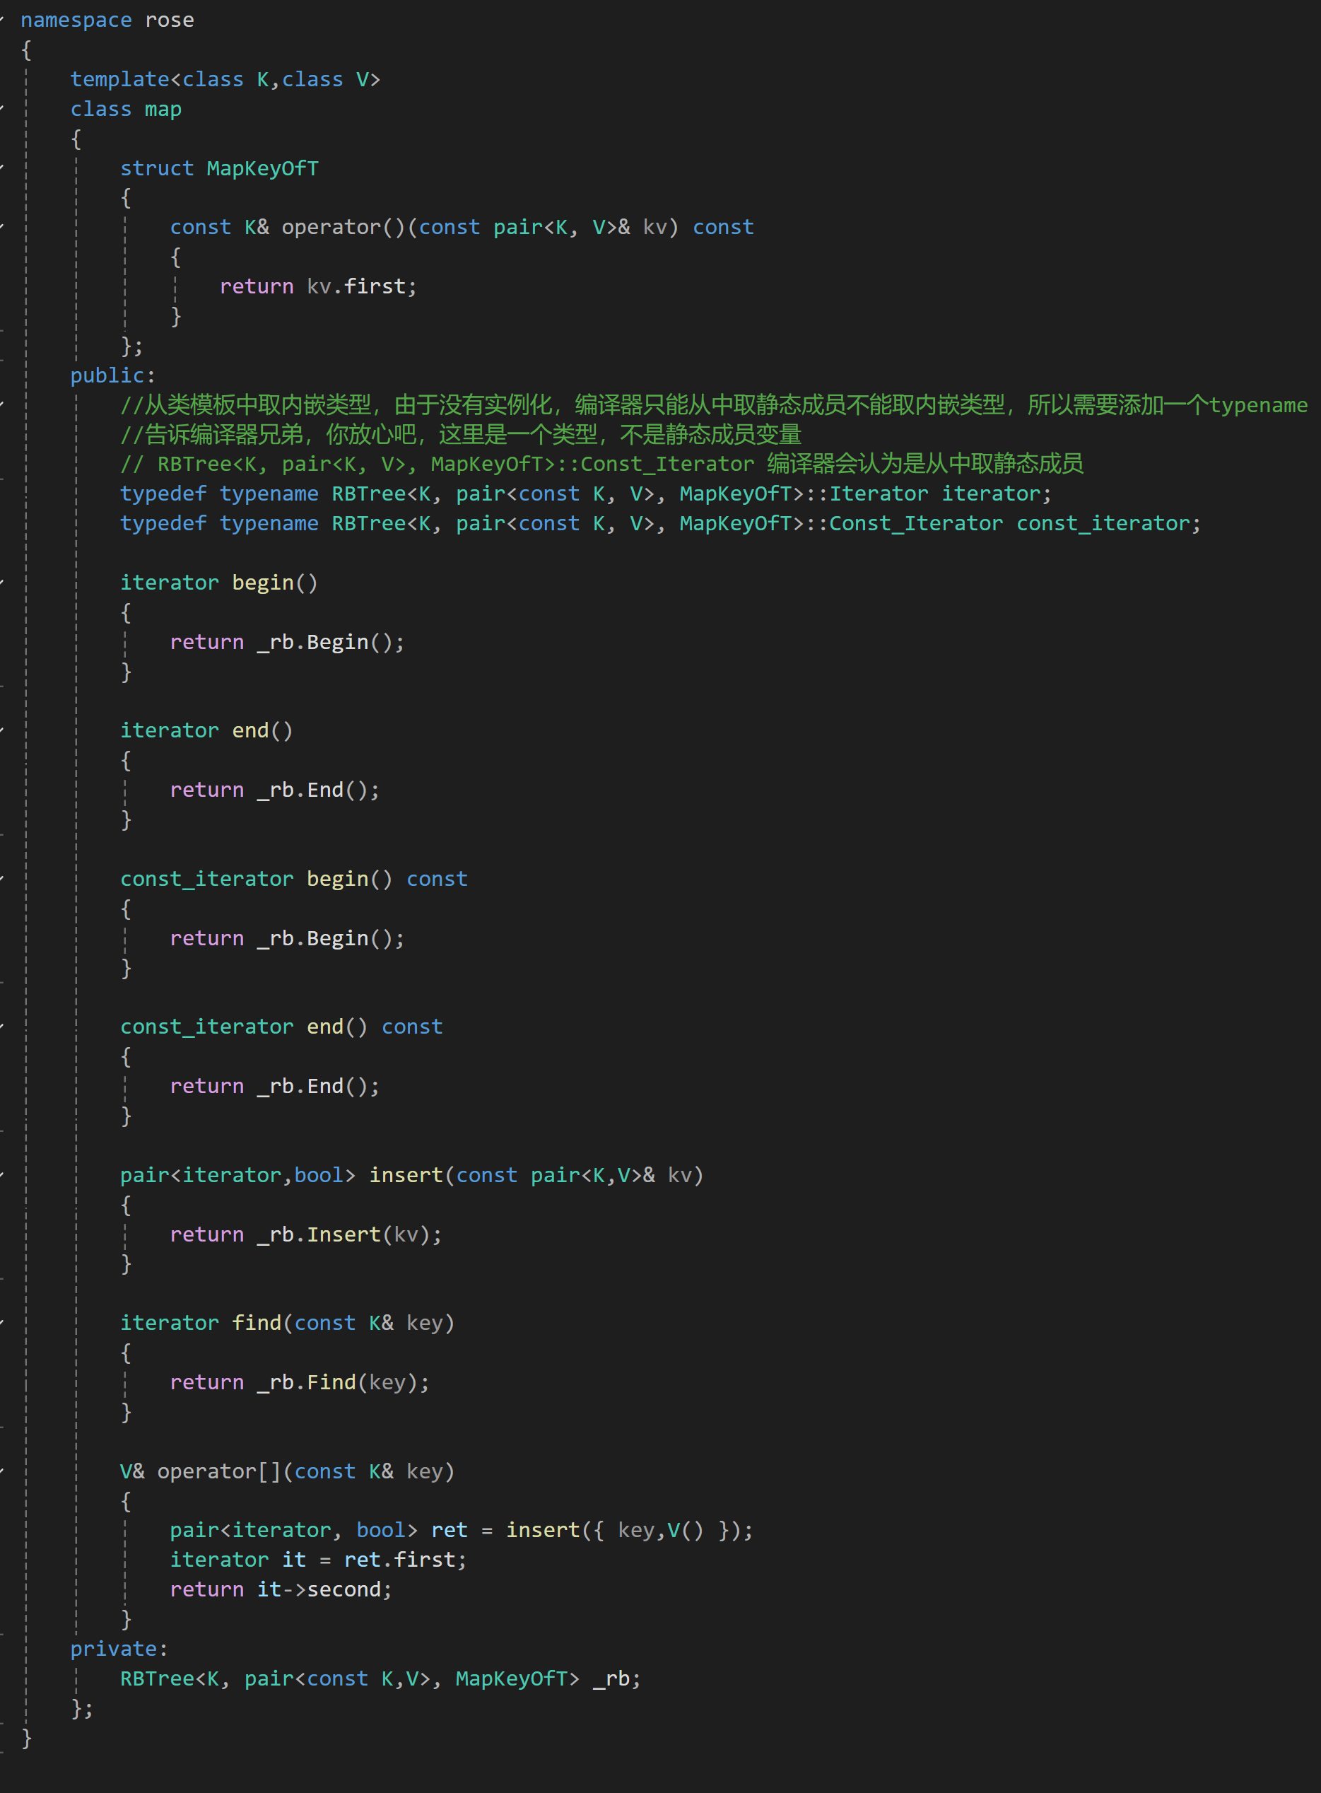Click the comment line starting '//告诉编译器兄弟'

pos(461,434)
